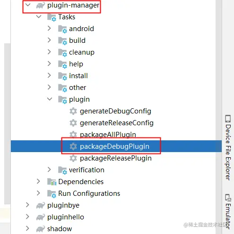Screen dimensions: 234x234
Task: Click the help folder icon
Action: click(62, 65)
